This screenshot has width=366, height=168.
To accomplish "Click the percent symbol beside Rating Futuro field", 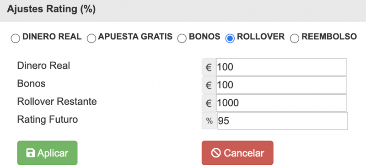I will pyautogui.click(x=210, y=121).
